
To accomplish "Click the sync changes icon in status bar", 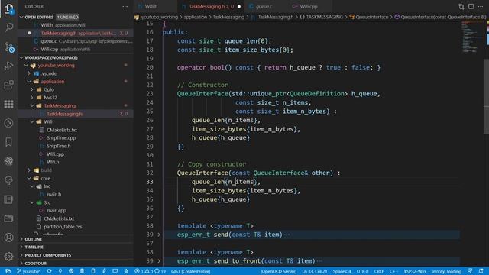I will (x=49, y=271).
